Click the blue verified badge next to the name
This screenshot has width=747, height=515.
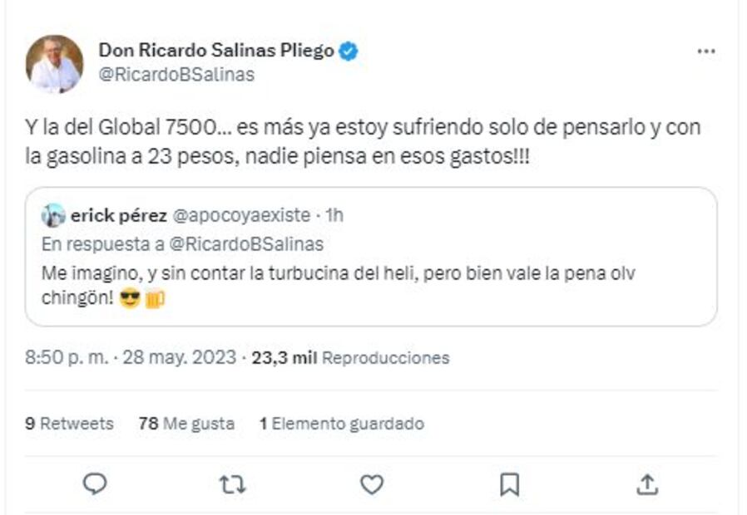pyautogui.click(x=350, y=50)
